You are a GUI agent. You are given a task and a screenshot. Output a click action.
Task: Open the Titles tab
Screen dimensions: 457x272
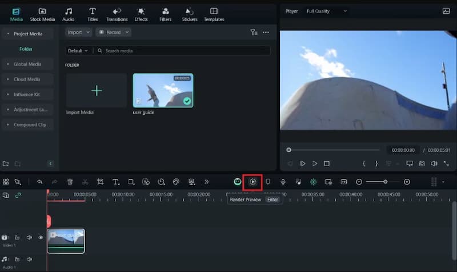tap(93, 15)
